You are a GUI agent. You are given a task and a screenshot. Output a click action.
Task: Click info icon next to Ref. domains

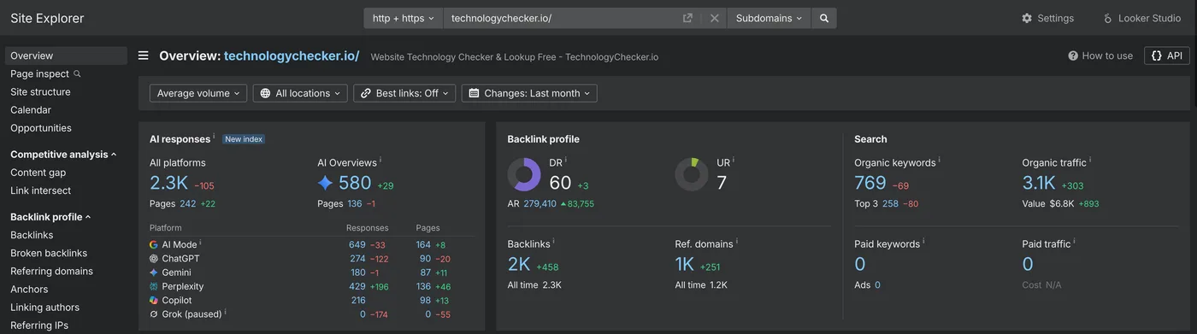coord(737,242)
